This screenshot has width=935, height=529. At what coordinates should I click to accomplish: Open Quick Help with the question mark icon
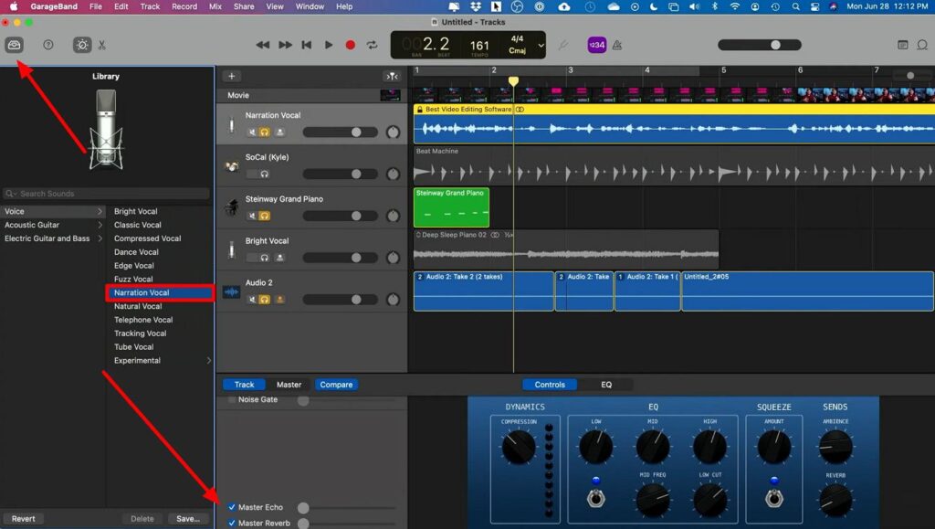(47, 44)
